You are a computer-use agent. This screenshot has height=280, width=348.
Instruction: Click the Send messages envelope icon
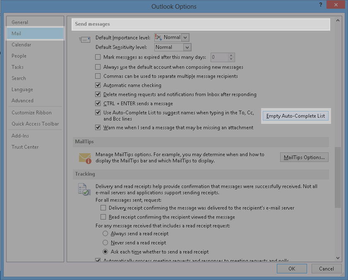[x=84, y=39]
